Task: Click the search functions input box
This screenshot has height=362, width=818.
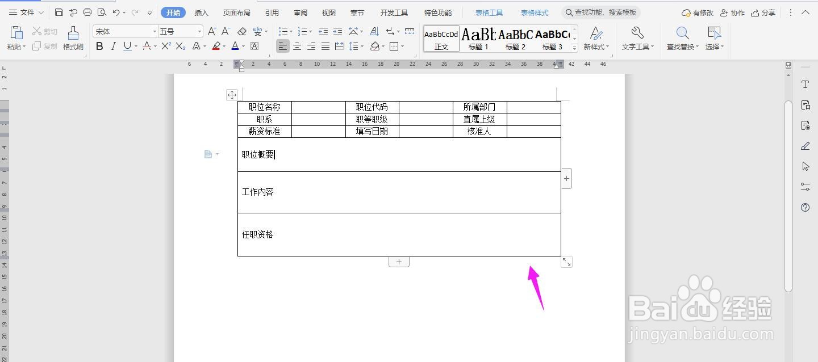Action: coord(602,12)
